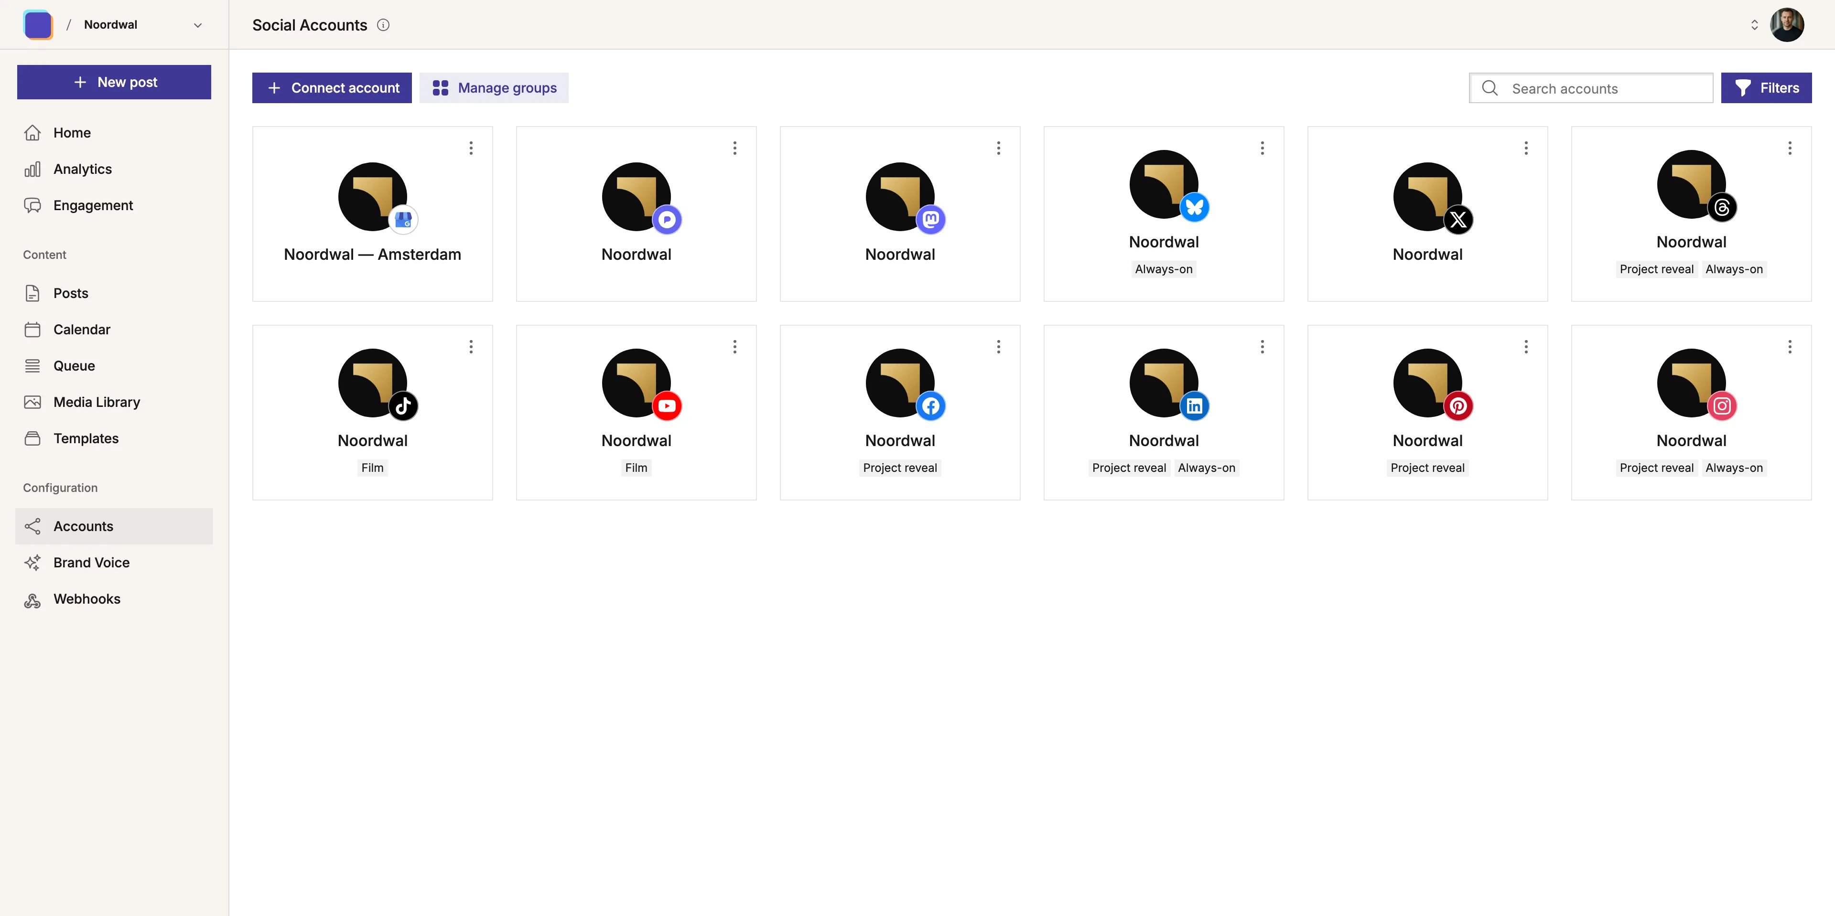Open three-dot menu on TikTok Noordwal card
This screenshot has height=916, width=1835.
point(471,347)
